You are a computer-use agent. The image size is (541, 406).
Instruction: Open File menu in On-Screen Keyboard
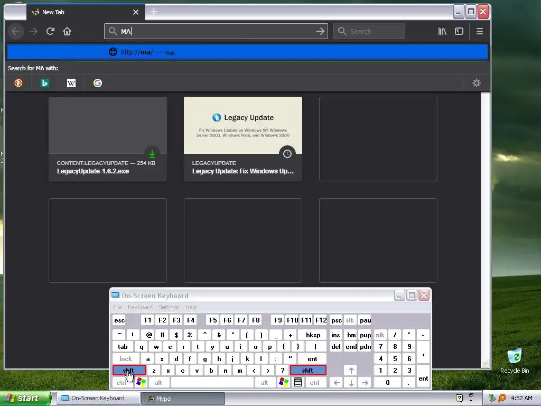(x=117, y=307)
